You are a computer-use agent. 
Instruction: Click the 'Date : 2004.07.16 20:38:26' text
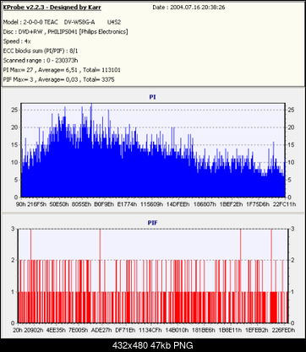(189, 8)
